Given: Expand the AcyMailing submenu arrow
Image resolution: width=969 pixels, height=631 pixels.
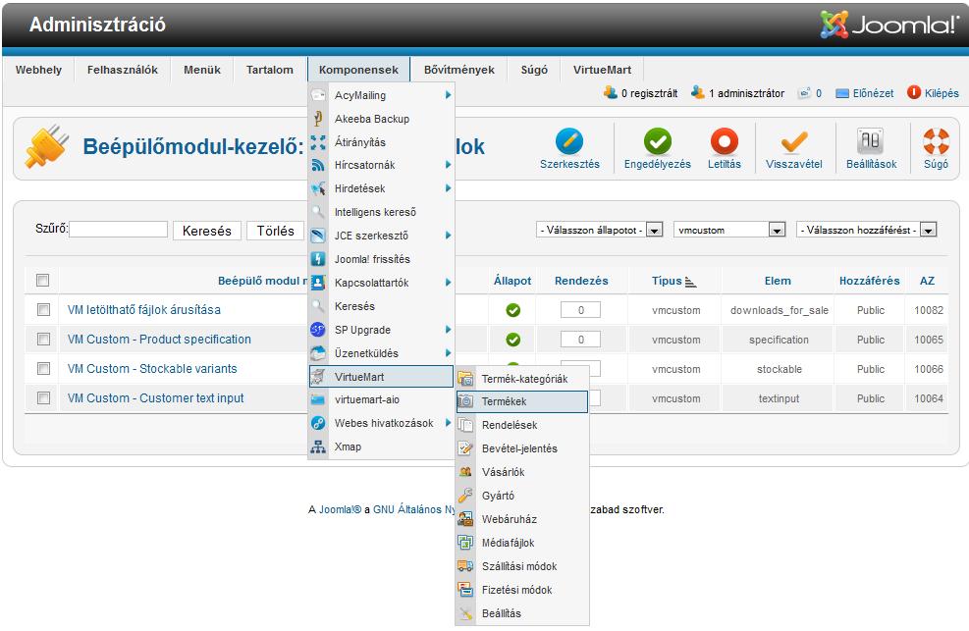Looking at the screenshot, I should (x=448, y=95).
